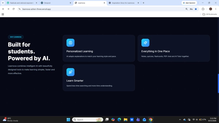Open Microsoft Teams from the taskbar
This screenshot has height=123, width=219.
(x=138, y=120)
